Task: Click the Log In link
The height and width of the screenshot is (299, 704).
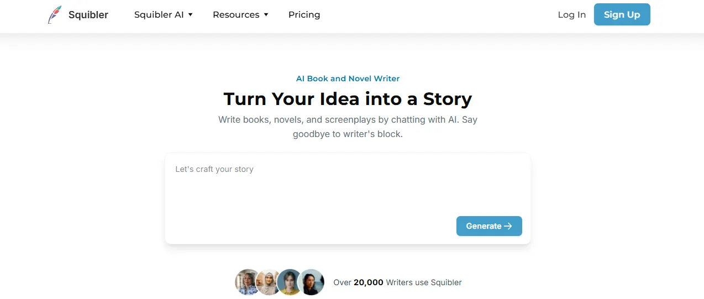Action: click(x=572, y=15)
